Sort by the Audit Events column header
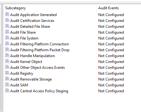141x112 pixels. pos(108,8)
